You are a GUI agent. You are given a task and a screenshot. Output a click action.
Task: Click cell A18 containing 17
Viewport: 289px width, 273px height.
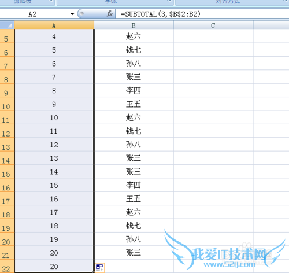(x=54, y=212)
